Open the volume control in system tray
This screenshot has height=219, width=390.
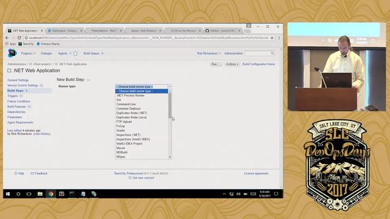coord(238,194)
